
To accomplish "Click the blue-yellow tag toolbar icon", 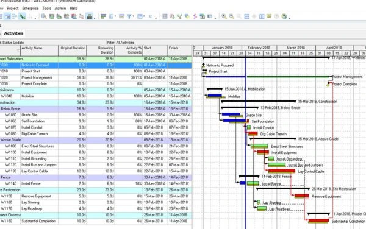I will click(187, 16).
